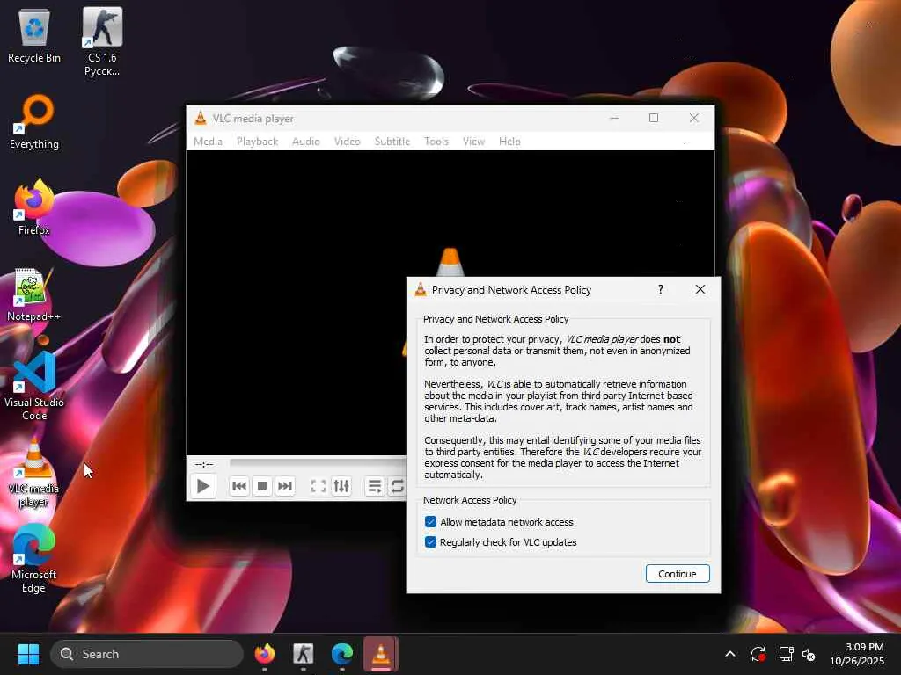Select the Microsoft Edge desktop shortcut

(x=34, y=558)
